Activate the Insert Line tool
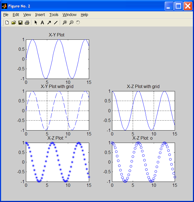Viewport: 194px width, 202px height. pyautogui.click(x=56, y=23)
